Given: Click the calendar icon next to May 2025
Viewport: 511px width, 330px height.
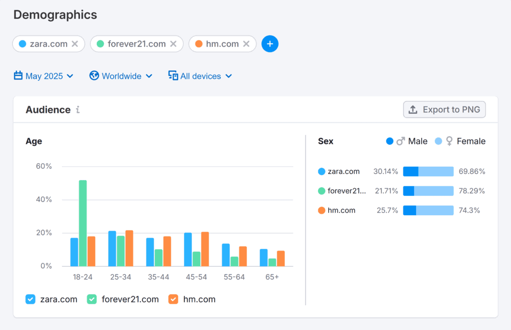Looking at the screenshot, I should [x=18, y=76].
